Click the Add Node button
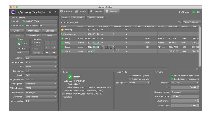 pyautogui.click(x=78, y=18)
